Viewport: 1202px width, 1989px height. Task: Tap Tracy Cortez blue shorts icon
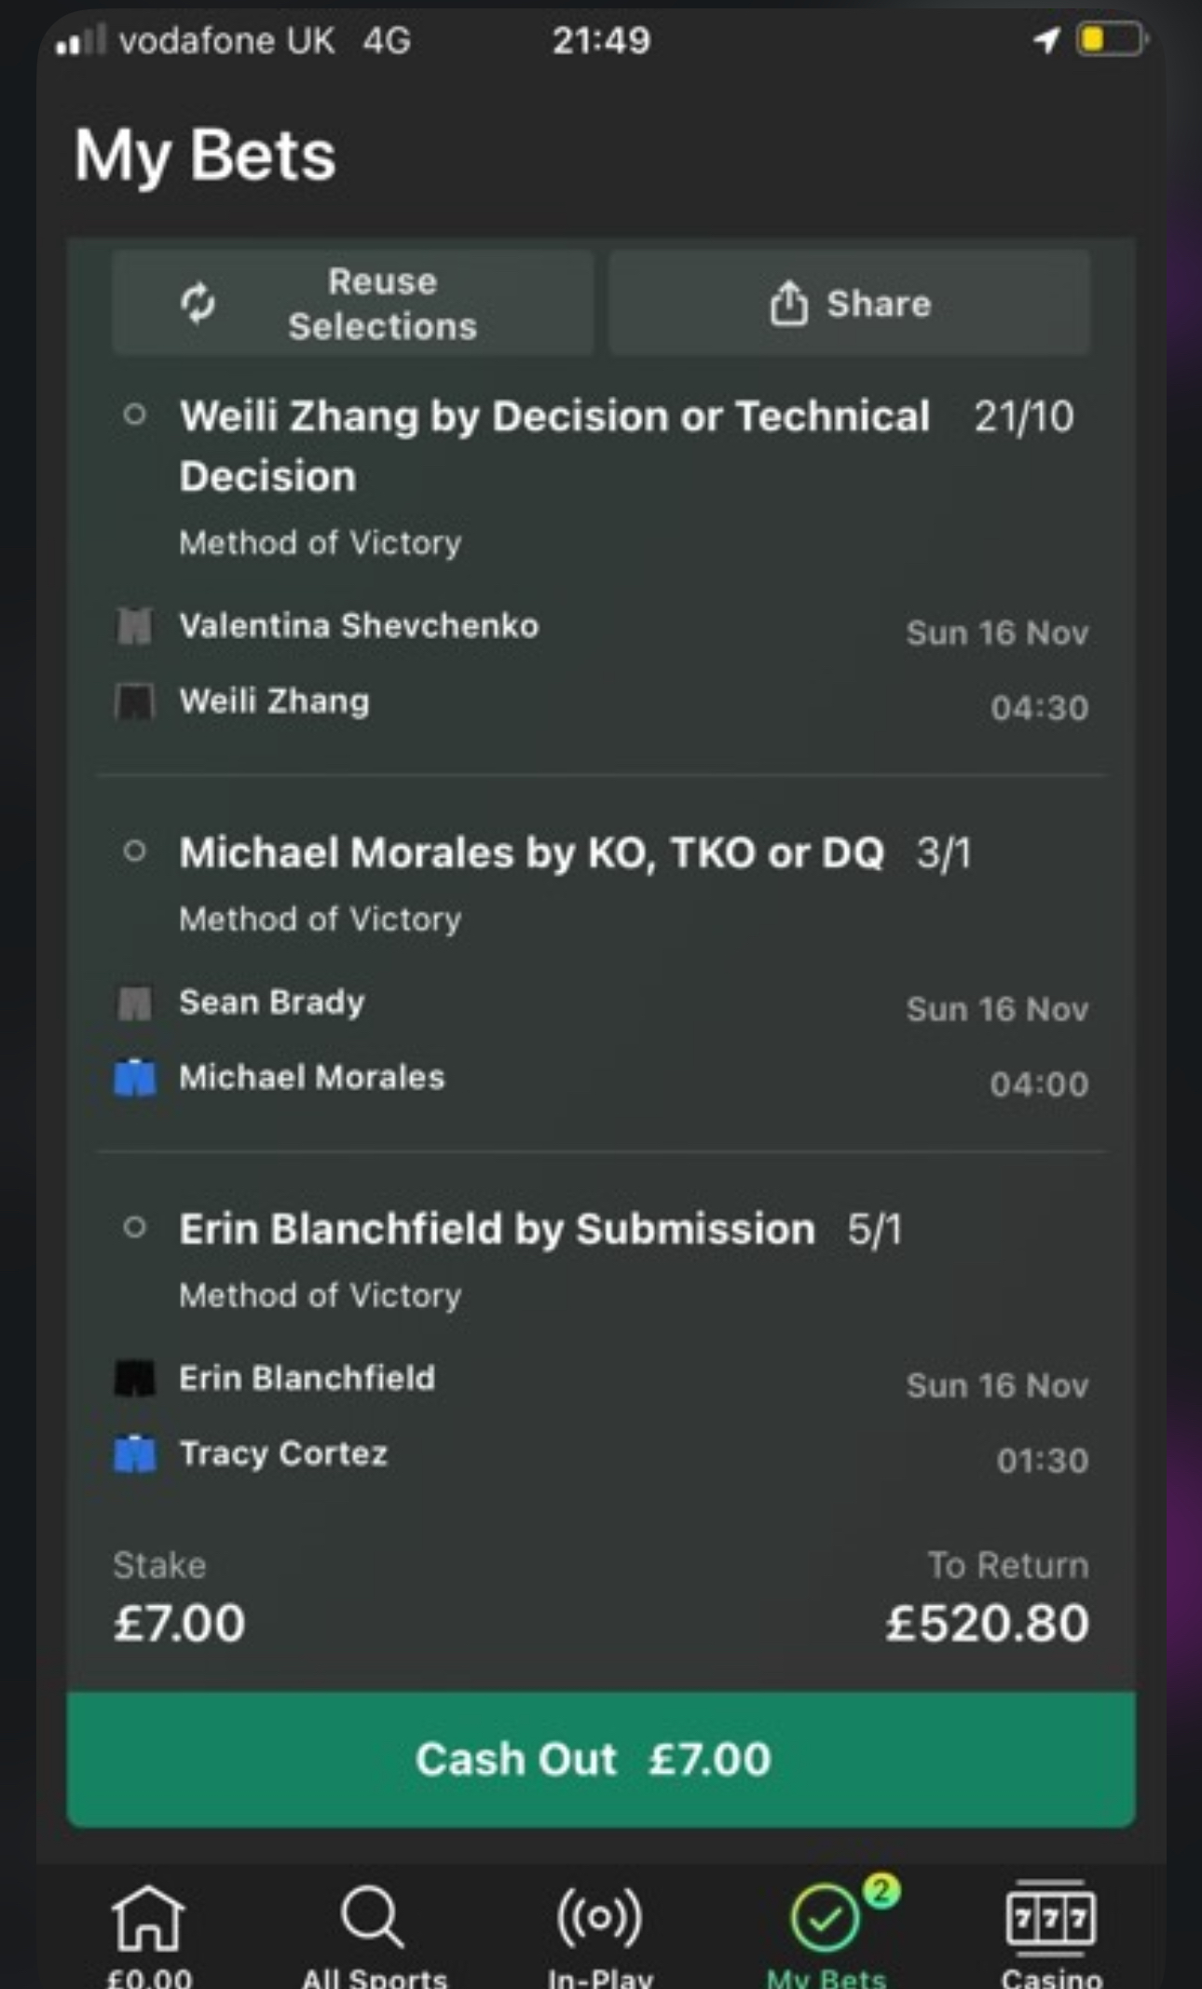click(x=135, y=1453)
